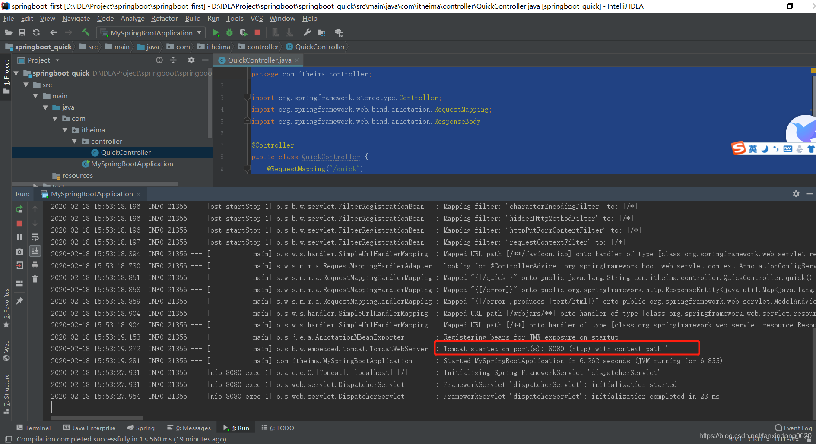The image size is (816, 444).
Task: Open the 6: TODO tool window
Action: pyautogui.click(x=278, y=428)
